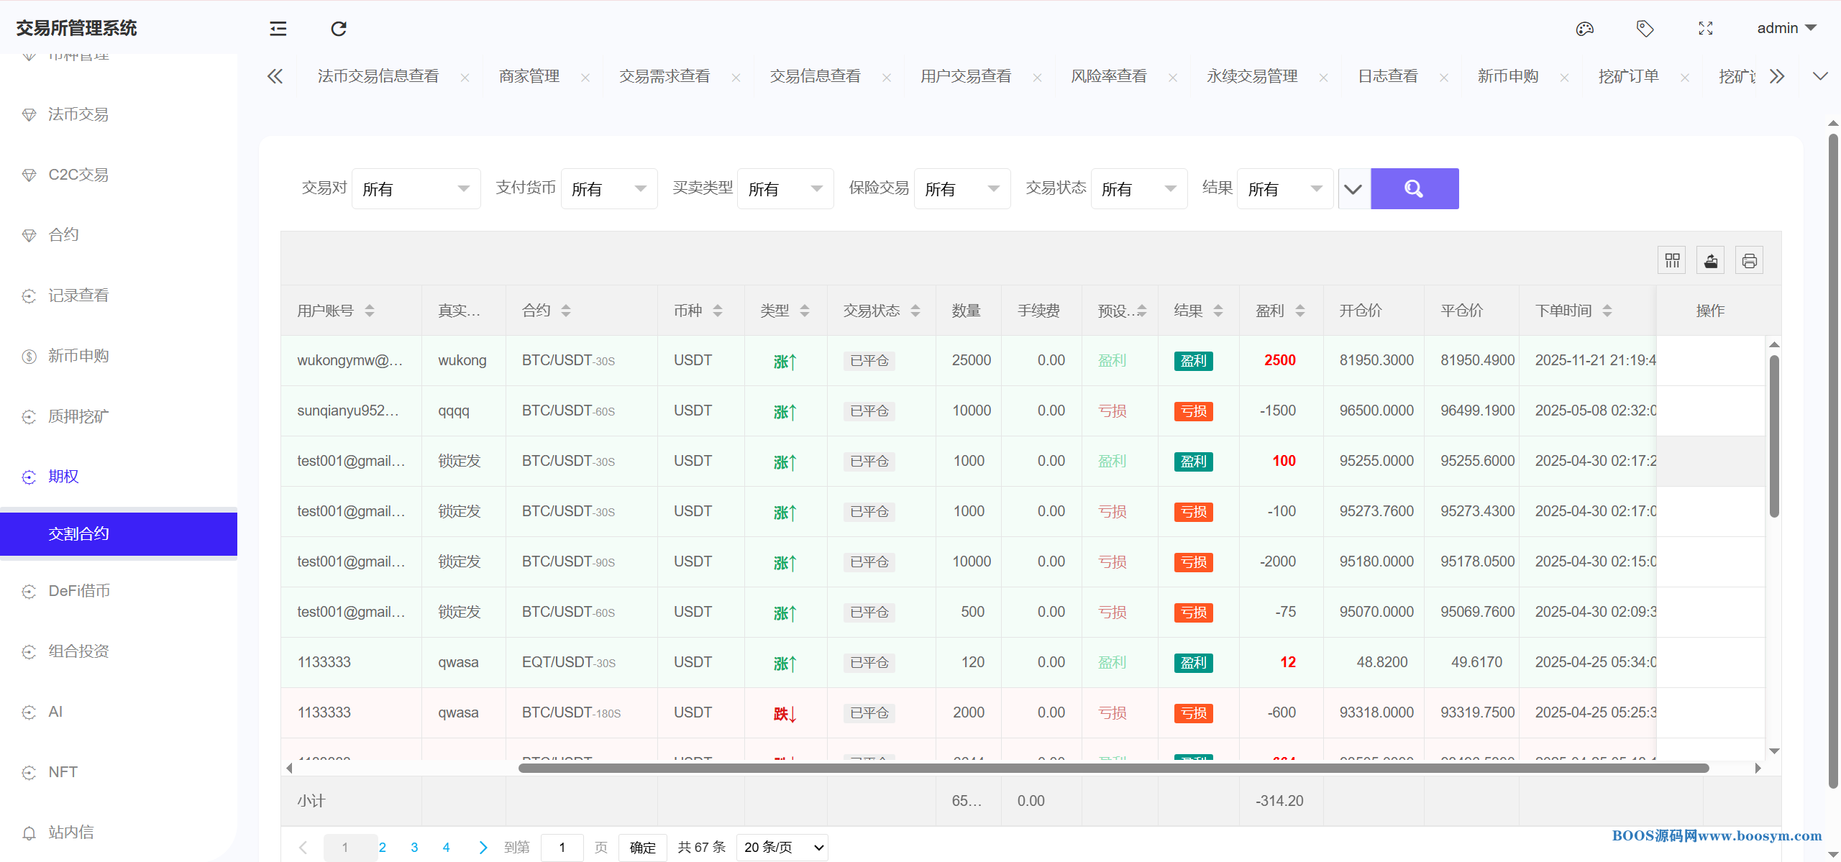
Task: Click the tag note icon
Action: (1645, 29)
